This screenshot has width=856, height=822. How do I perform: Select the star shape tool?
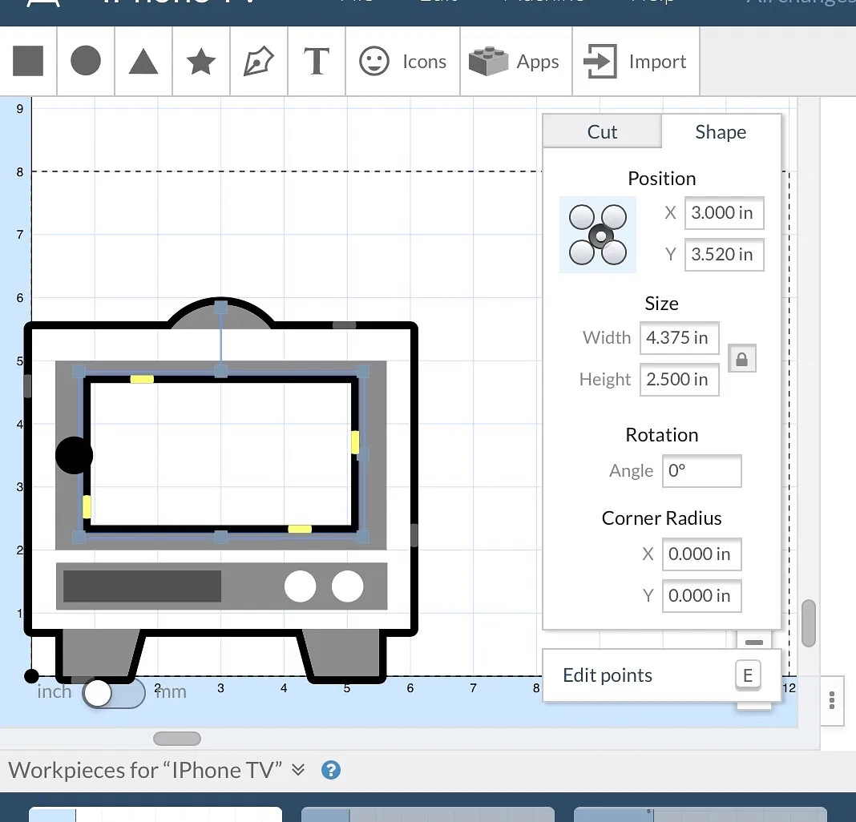[201, 62]
